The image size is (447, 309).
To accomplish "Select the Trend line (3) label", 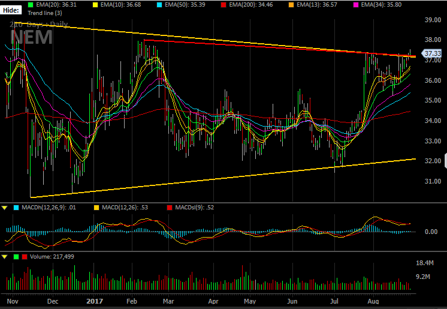I will 45,13.
